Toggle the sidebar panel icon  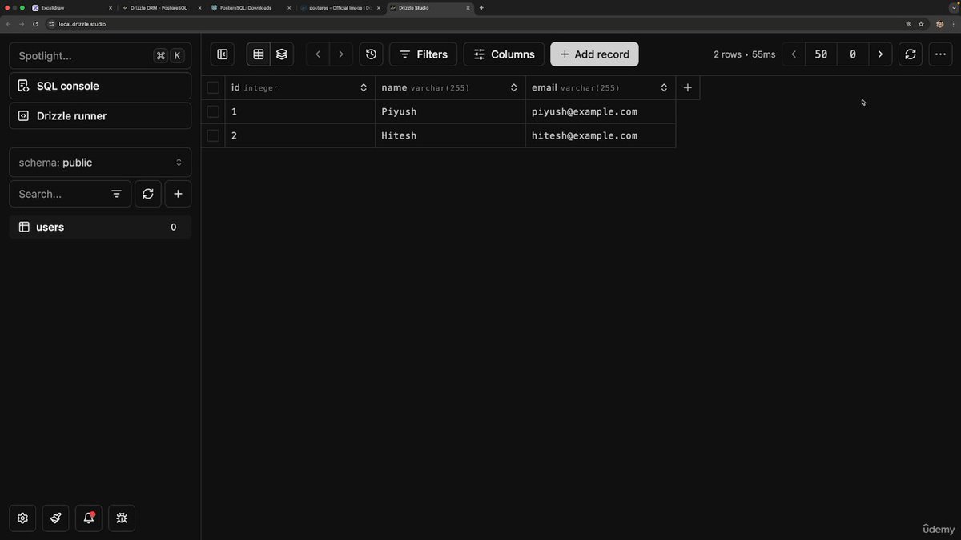click(223, 54)
